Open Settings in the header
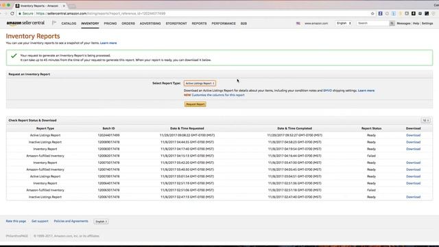The width and height of the screenshot is (439, 247). tap(427, 23)
